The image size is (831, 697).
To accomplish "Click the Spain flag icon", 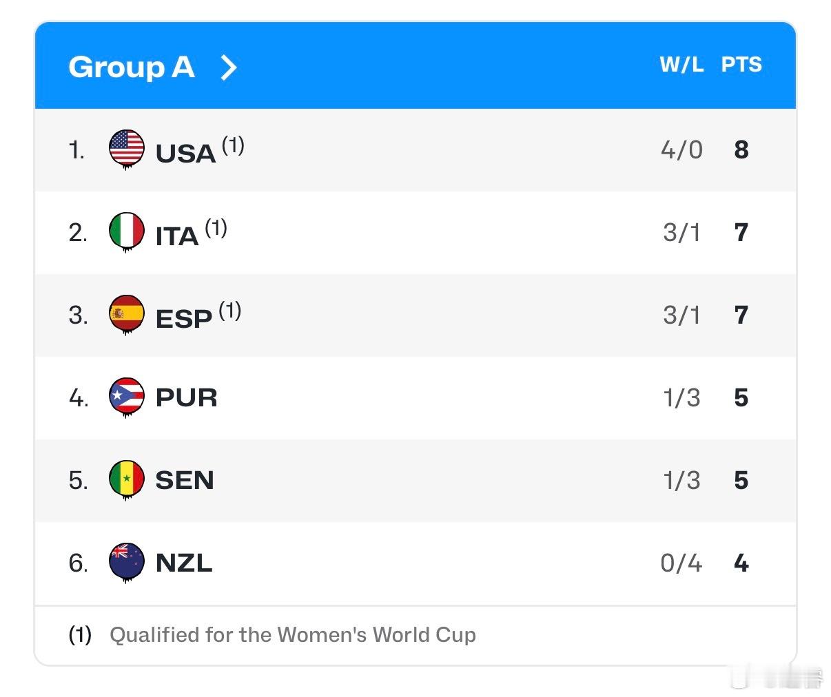I will pos(127,314).
